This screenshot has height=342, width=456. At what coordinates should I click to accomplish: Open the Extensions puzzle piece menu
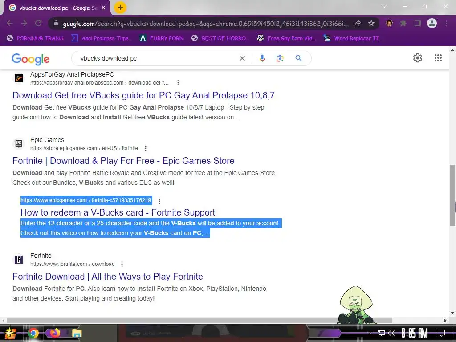pyautogui.click(x=403, y=23)
